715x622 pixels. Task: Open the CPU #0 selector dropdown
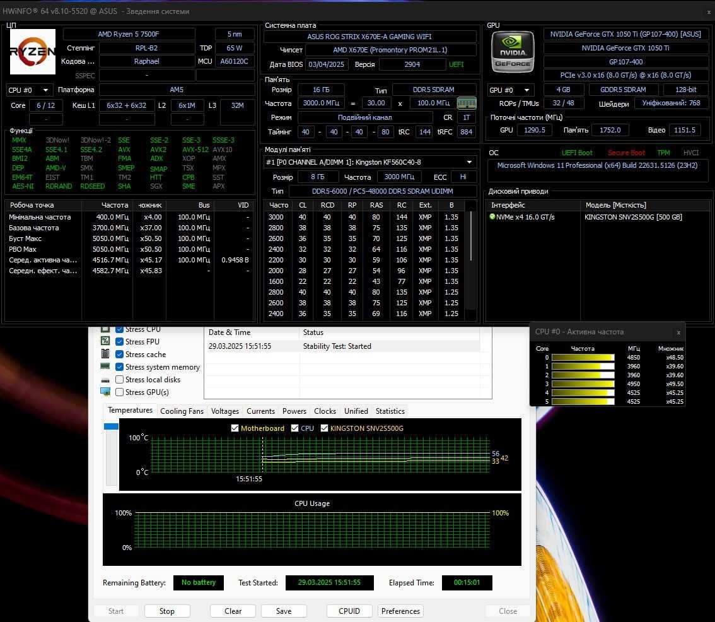point(30,90)
